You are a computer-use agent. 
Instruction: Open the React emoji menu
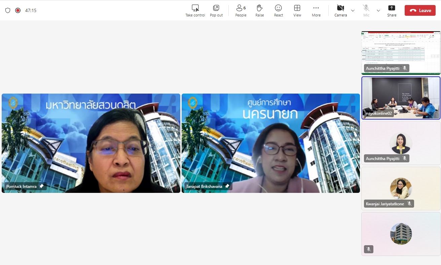click(279, 10)
